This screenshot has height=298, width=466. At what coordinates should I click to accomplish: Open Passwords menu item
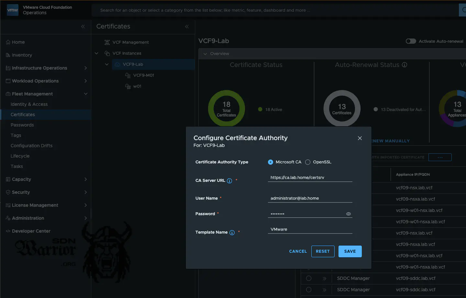(x=22, y=125)
